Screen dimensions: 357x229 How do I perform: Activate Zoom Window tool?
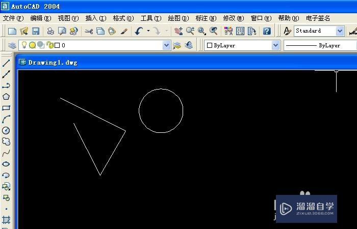(x=202, y=31)
